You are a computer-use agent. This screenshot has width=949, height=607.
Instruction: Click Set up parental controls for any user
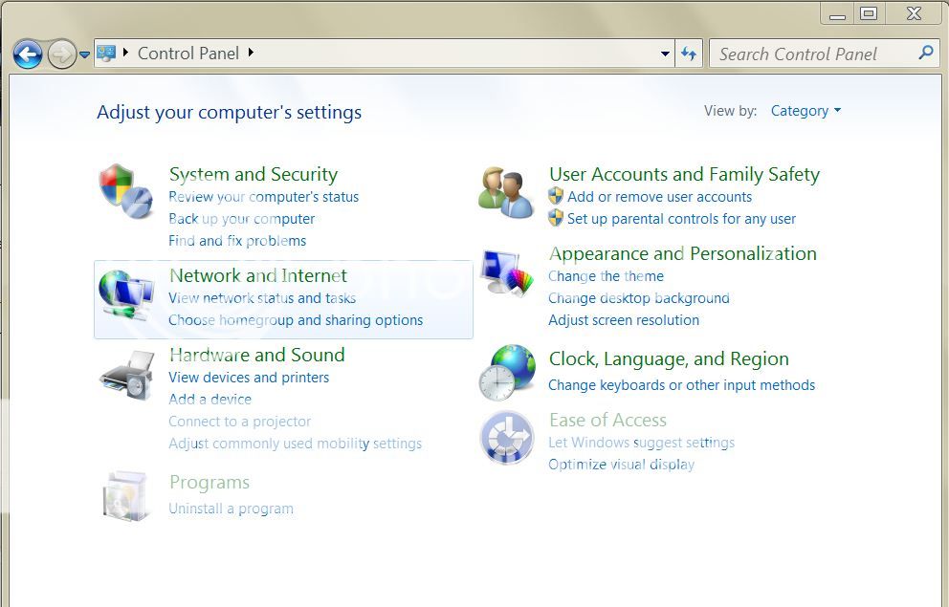pos(681,218)
